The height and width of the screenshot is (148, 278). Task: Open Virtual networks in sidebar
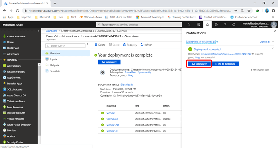point(14,119)
